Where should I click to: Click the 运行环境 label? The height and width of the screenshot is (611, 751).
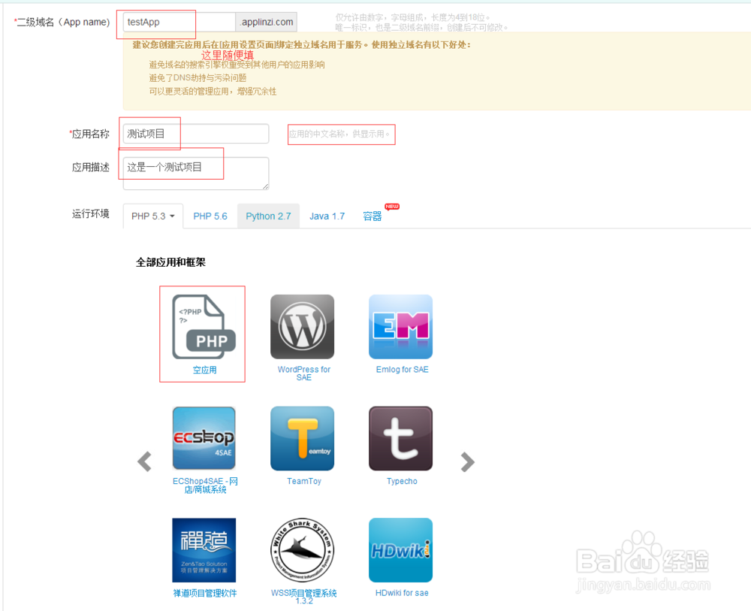coord(91,213)
